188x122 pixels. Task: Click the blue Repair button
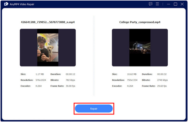[x=94, y=109]
